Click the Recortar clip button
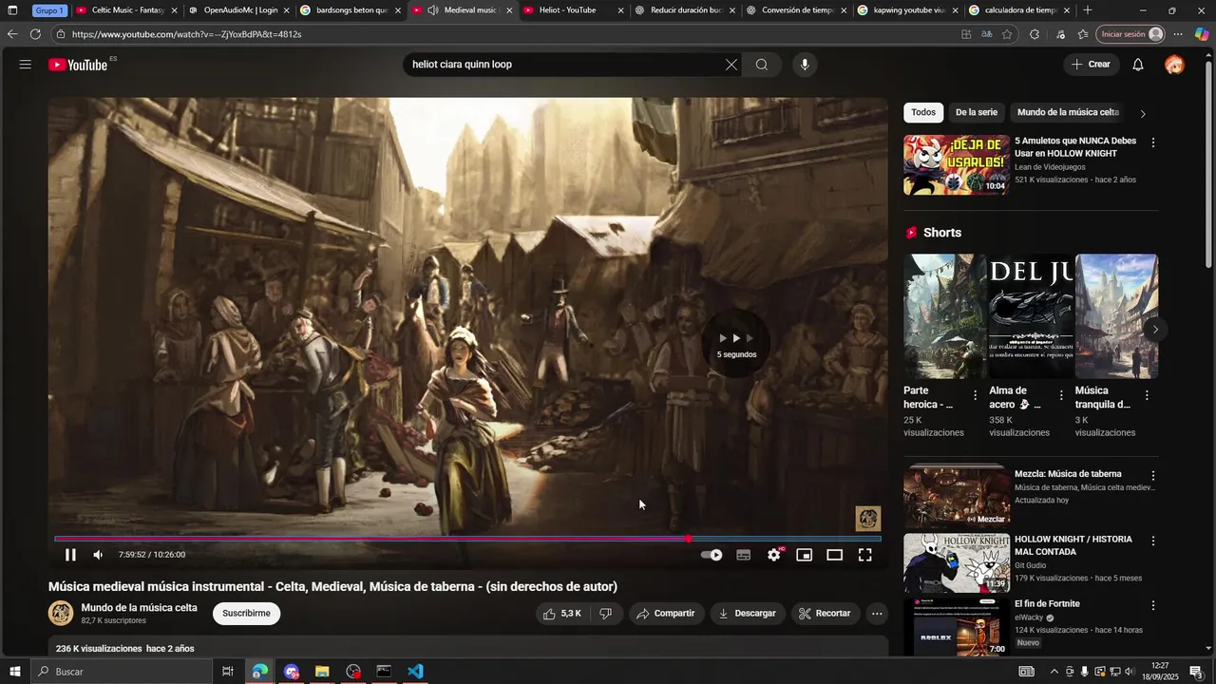The image size is (1216, 684). (x=826, y=614)
